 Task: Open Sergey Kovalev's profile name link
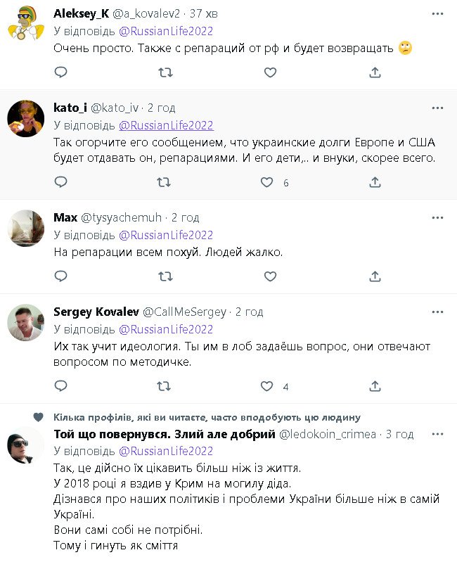click(x=96, y=312)
